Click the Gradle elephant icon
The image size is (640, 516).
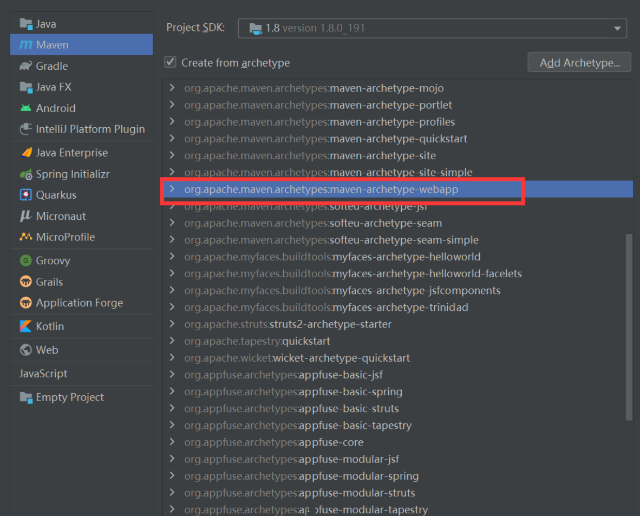click(25, 66)
